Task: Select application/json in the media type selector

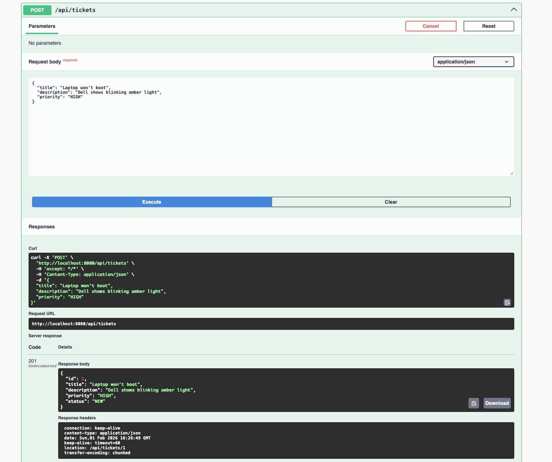Action: (x=473, y=62)
